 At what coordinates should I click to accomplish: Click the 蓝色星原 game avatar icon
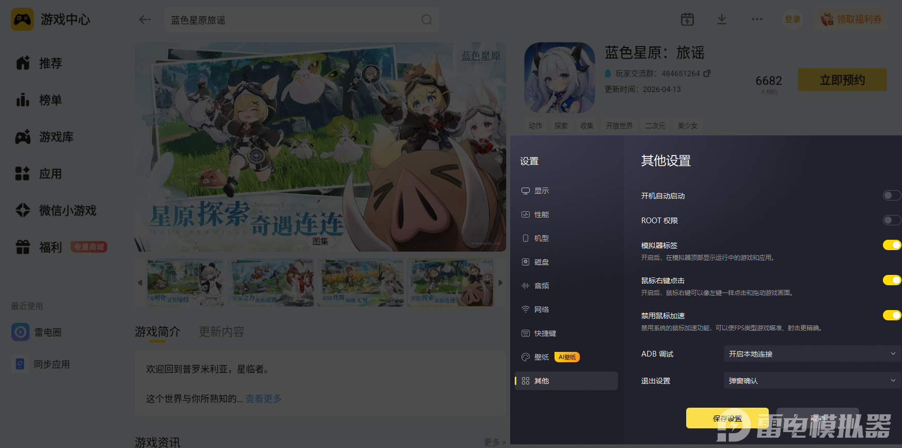pyautogui.click(x=560, y=78)
